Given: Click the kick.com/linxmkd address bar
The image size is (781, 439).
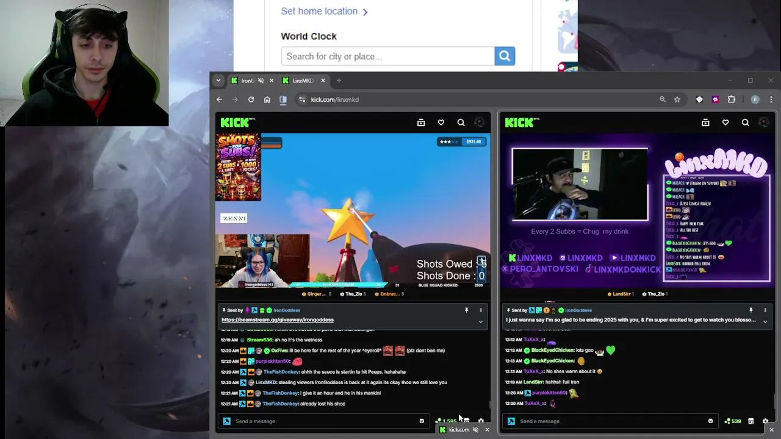Looking at the screenshot, I should pyautogui.click(x=476, y=99).
